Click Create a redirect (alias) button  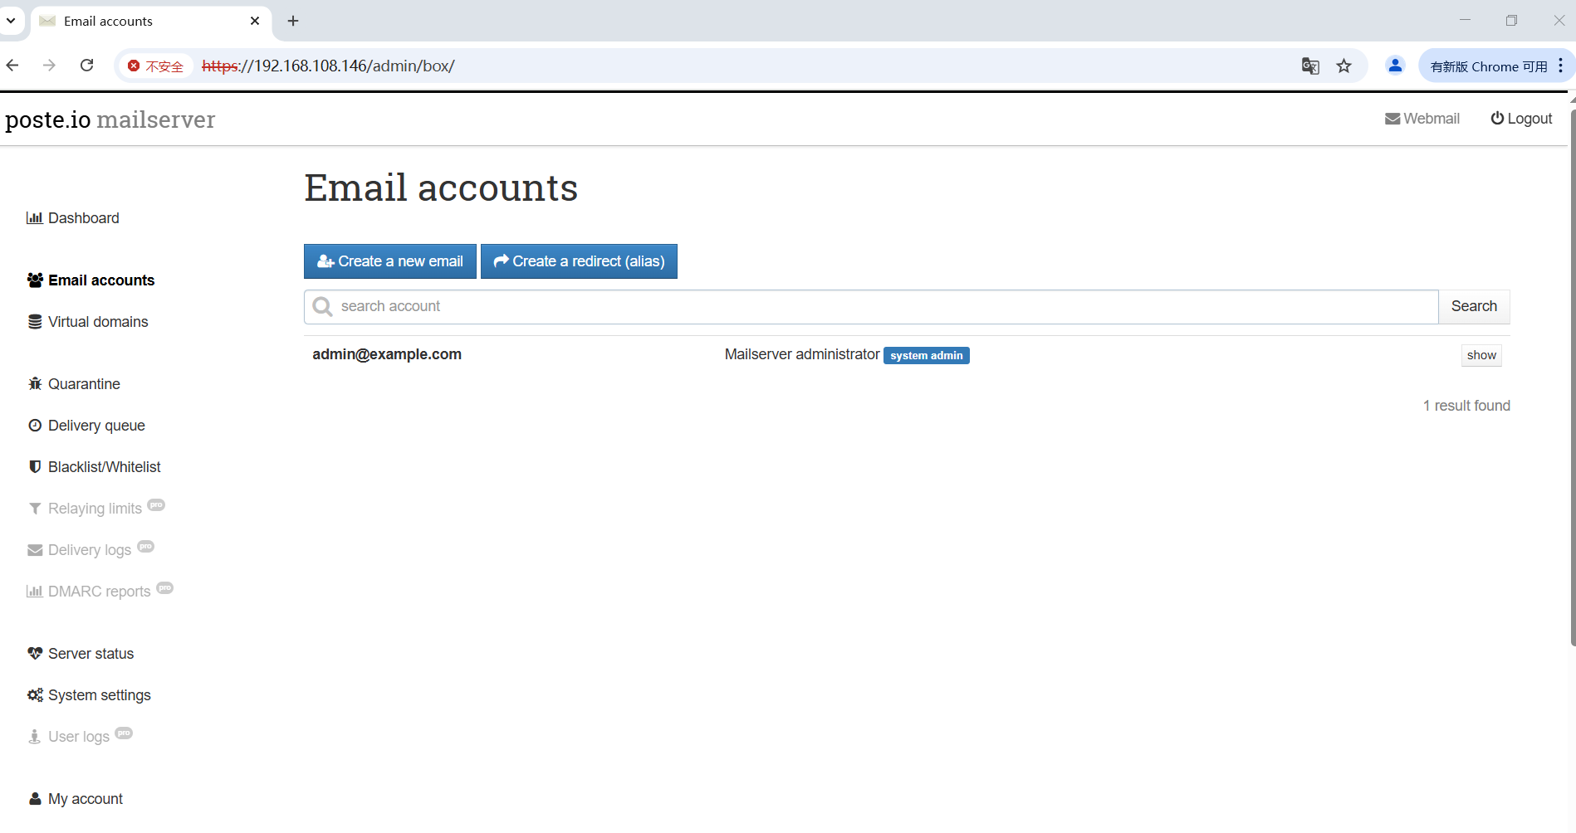pos(579,261)
